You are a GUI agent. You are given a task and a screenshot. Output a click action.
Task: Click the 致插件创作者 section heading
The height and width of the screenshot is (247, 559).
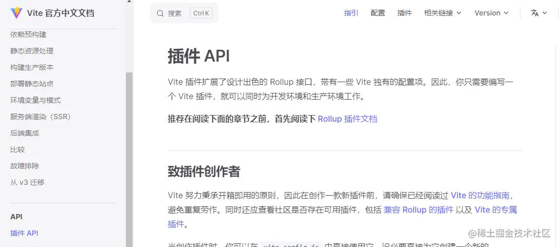tap(204, 172)
